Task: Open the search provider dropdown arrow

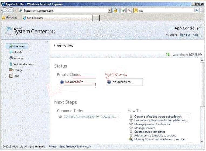Action: click(201, 11)
